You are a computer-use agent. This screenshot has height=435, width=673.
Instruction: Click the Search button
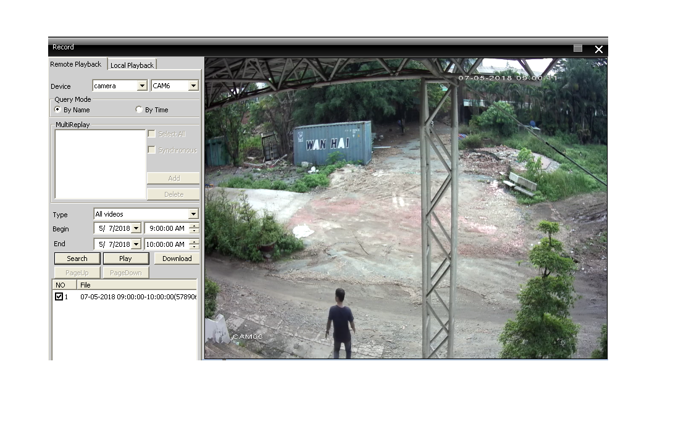click(x=77, y=259)
